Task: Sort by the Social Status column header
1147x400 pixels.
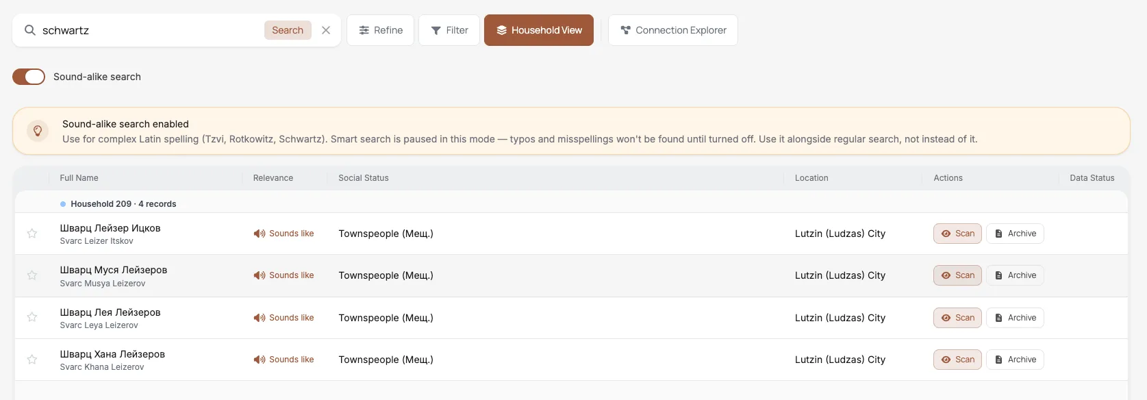Action: 364,178
